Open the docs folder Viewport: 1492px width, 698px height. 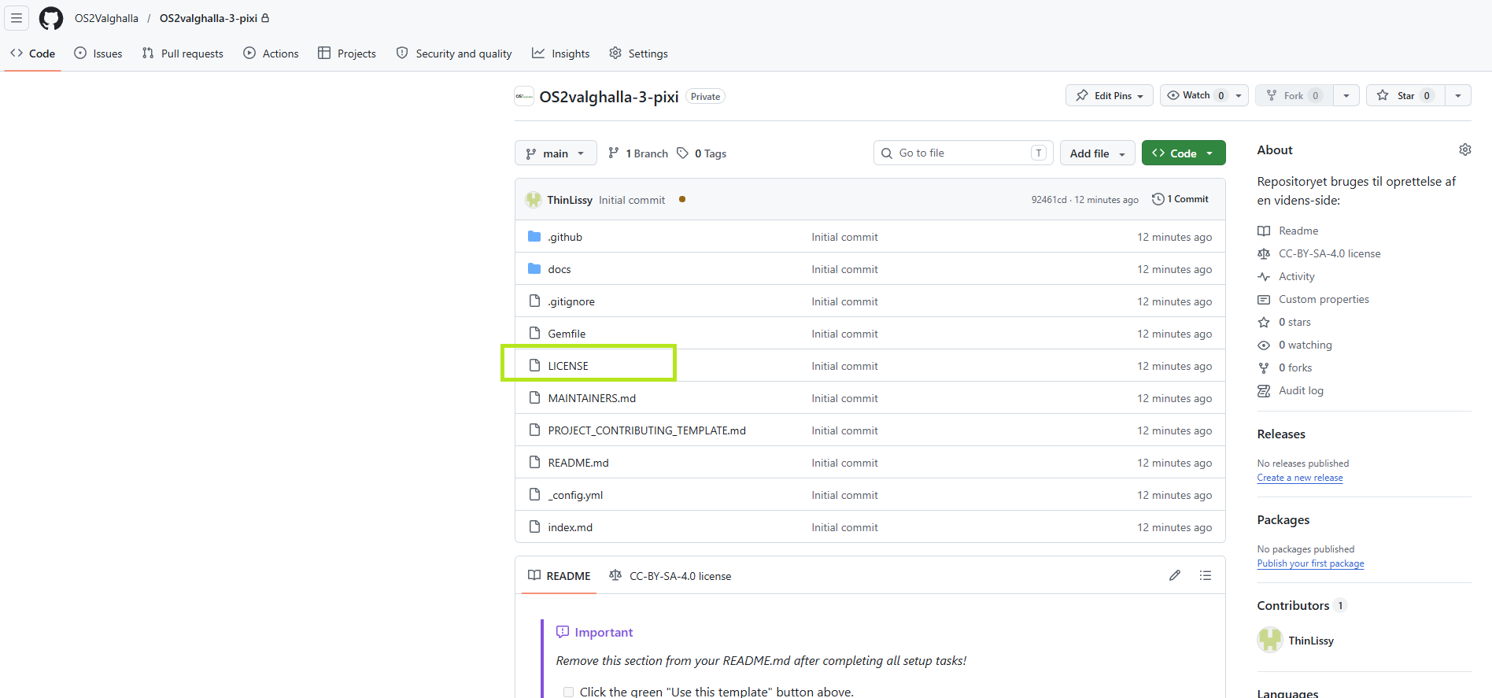tap(559, 269)
